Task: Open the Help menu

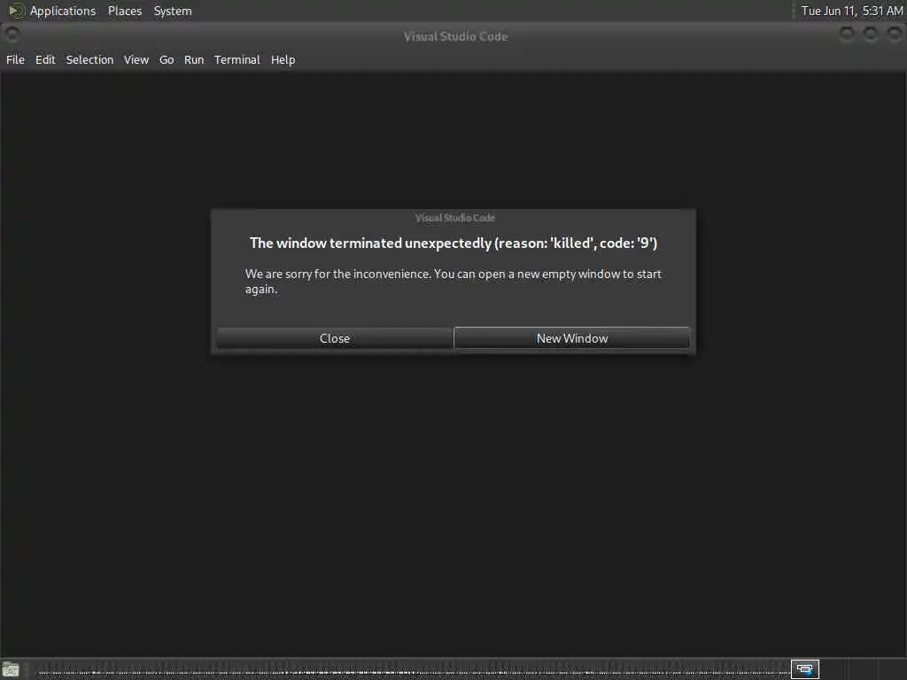Action: click(283, 59)
